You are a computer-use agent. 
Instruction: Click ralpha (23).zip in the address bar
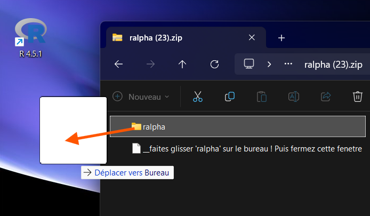click(333, 65)
